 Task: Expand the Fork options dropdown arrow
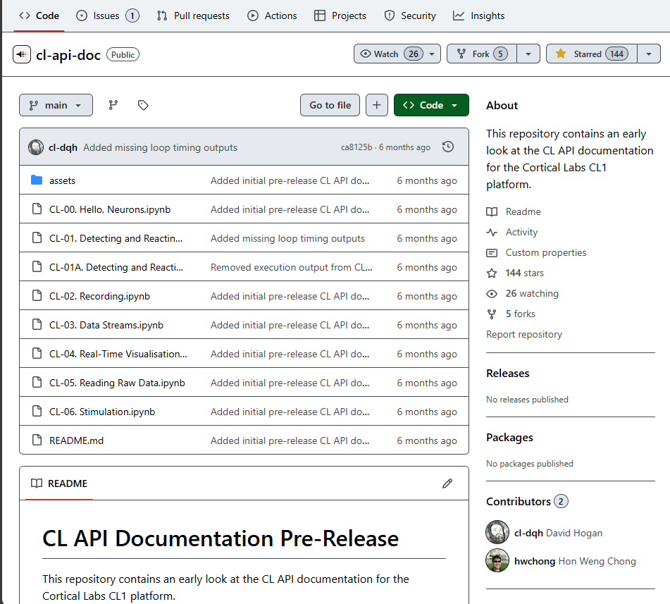click(528, 54)
